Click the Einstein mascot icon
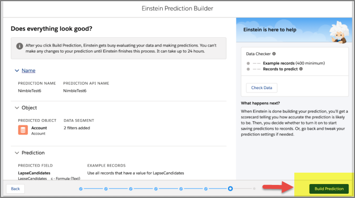The width and height of the screenshot is (355, 198). (x=340, y=29)
